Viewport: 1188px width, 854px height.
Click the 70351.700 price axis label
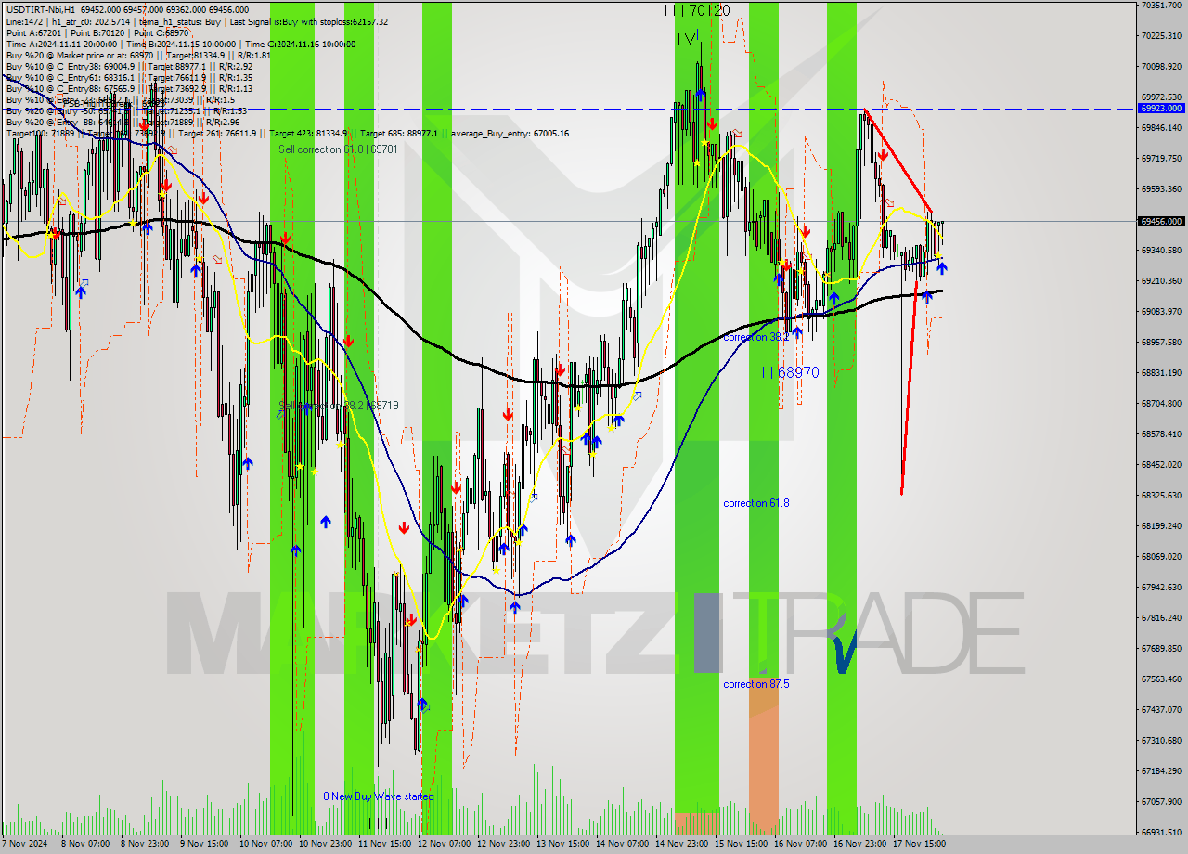pos(1161,6)
